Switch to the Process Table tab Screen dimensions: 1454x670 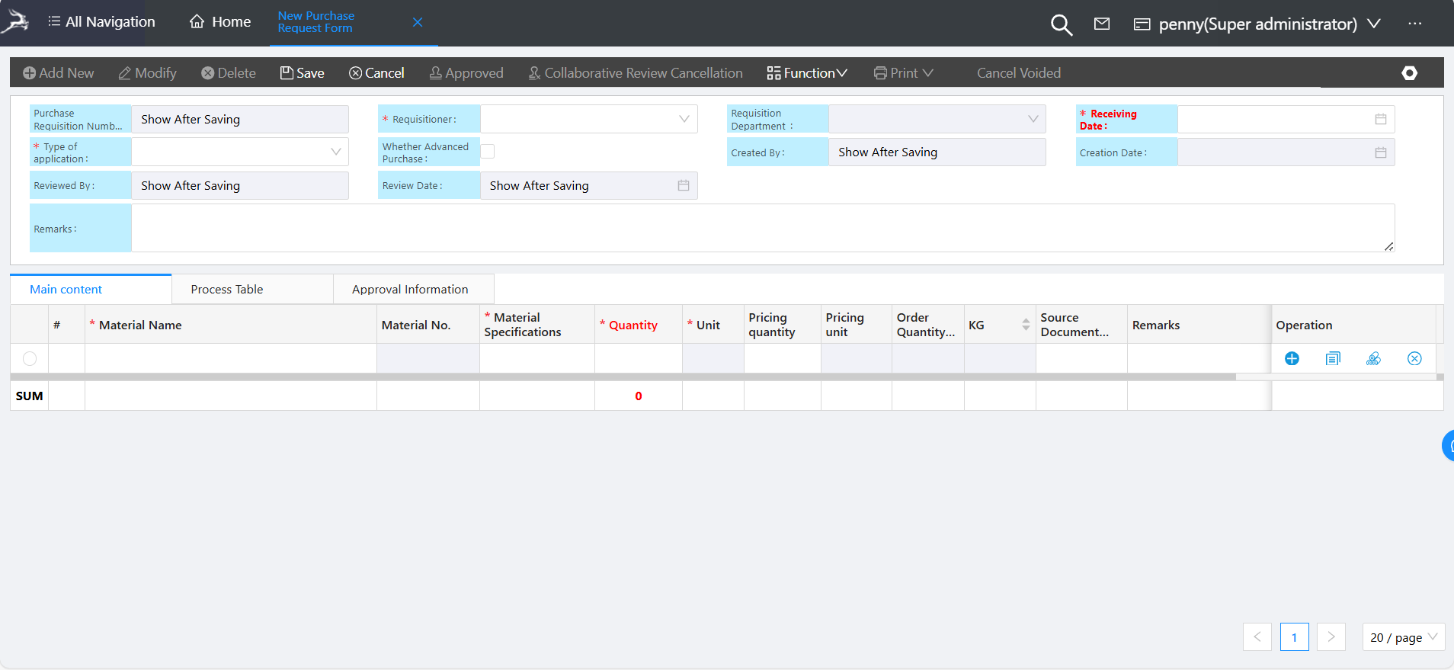(227, 290)
